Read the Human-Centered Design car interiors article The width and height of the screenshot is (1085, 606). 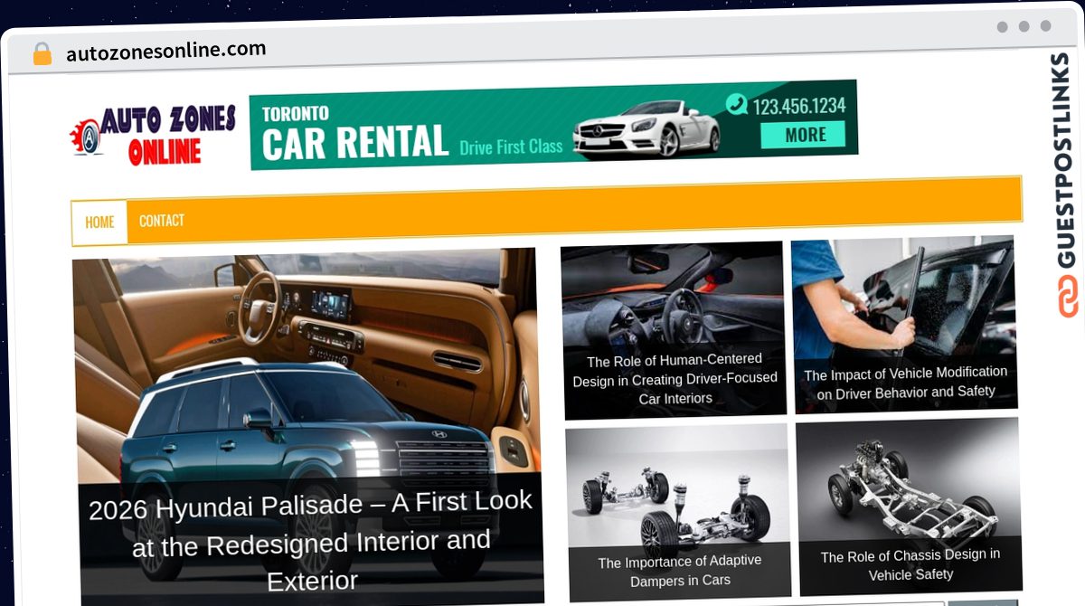pos(675,378)
